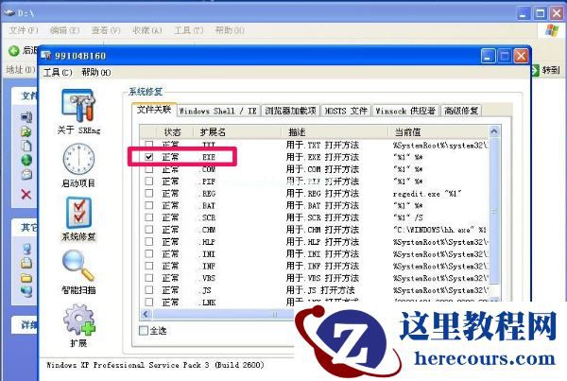This screenshot has height=381, width=567.
Task: Open 工具 menu in D:\ window
Action: [x=188, y=30]
